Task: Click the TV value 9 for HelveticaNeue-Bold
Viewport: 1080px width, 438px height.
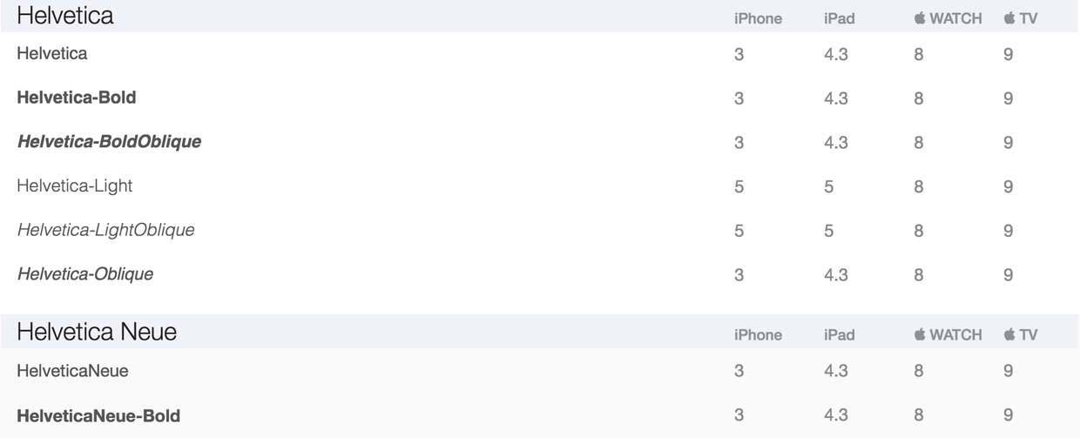Action: [1008, 415]
